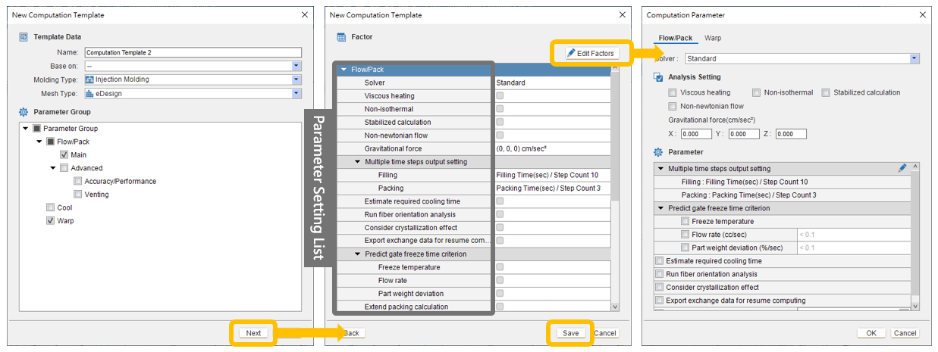938x352 pixels.
Task: Check the Accuracy/Performance option
Action: tap(77, 181)
